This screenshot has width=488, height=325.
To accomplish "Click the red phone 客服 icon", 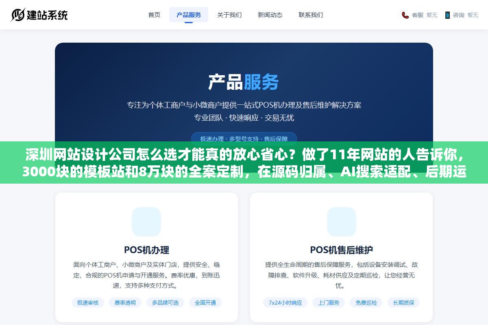I will 405,15.
